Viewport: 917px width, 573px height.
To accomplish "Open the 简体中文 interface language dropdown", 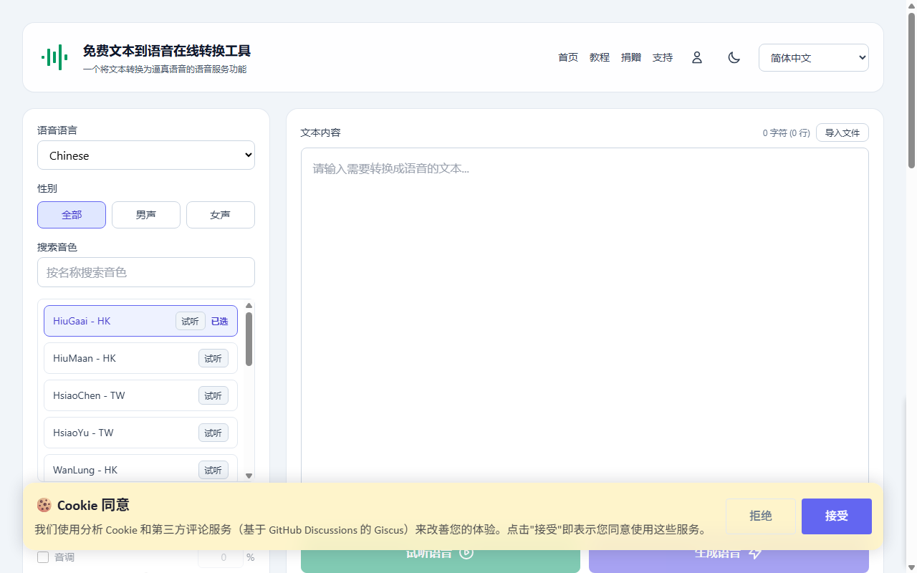I will [x=814, y=58].
